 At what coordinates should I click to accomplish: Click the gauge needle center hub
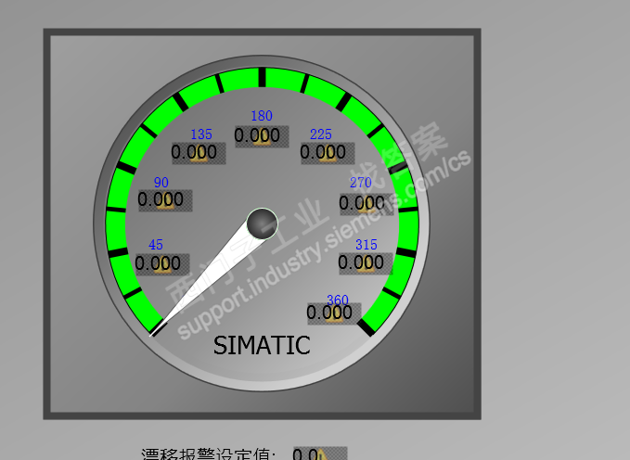coord(263,224)
